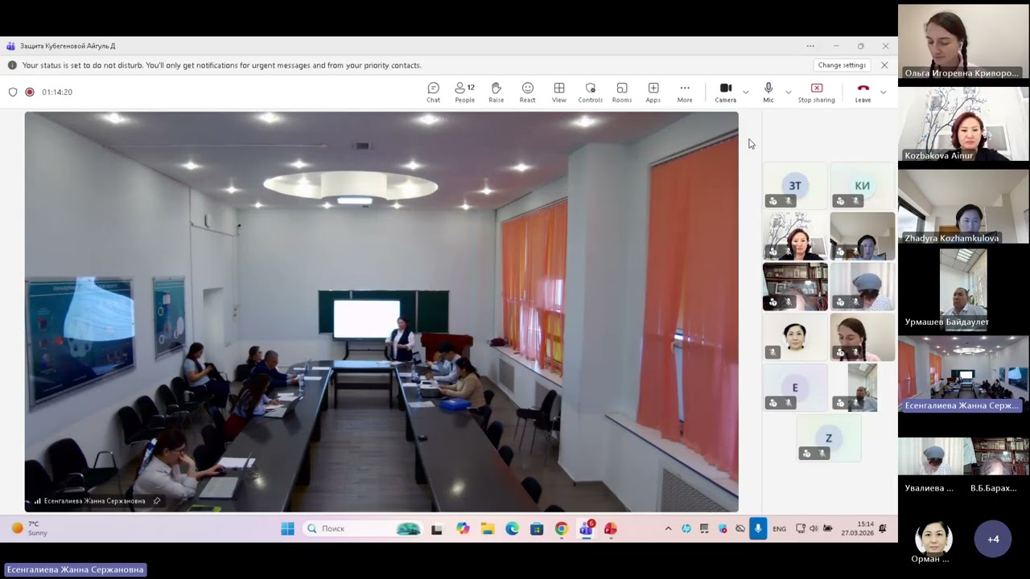Screen dimensions: 1030x579
Task: Select the bookshelf video participant tile
Action: pos(795,286)
